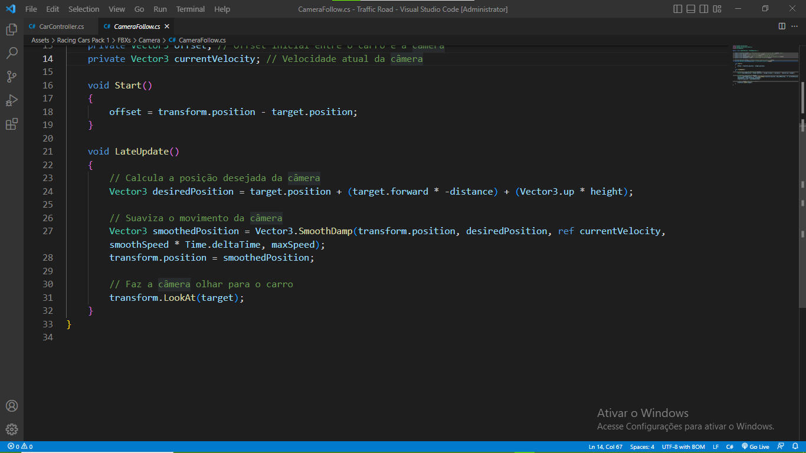The width and height of the screenshot is (806, 453).
Task: Click the errors and warnings counter
Action: pos(18,447)
